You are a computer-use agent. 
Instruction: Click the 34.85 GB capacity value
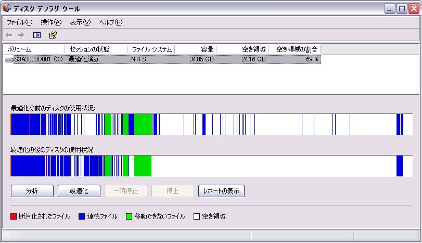point(201,59)
